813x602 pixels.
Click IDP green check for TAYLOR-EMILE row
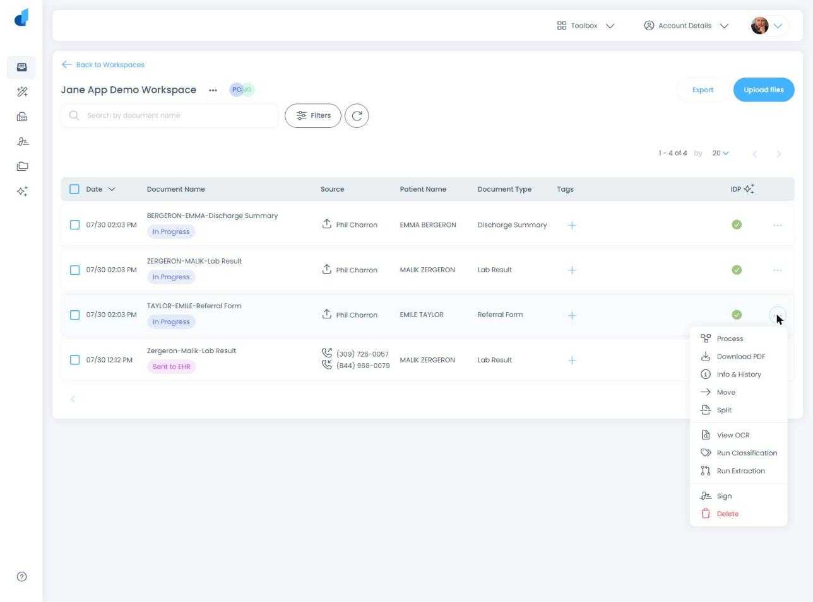pos(737,315)
